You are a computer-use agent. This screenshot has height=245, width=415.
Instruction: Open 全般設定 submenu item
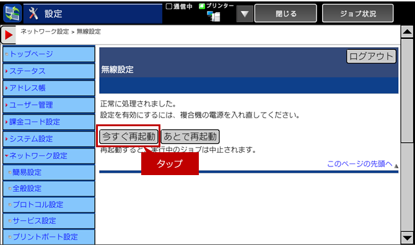pos(49,189)
